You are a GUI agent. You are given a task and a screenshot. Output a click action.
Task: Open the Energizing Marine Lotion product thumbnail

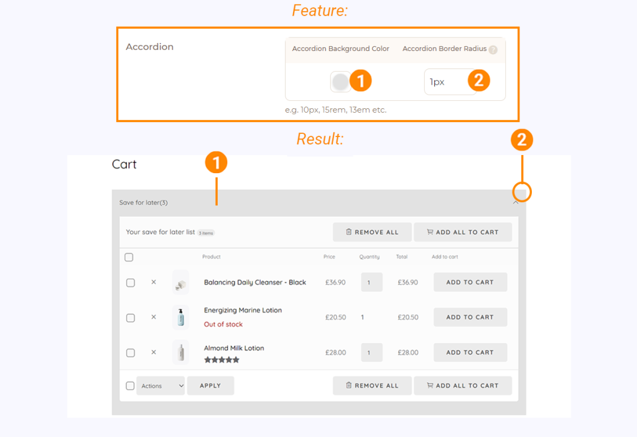[x=181, y=317]
